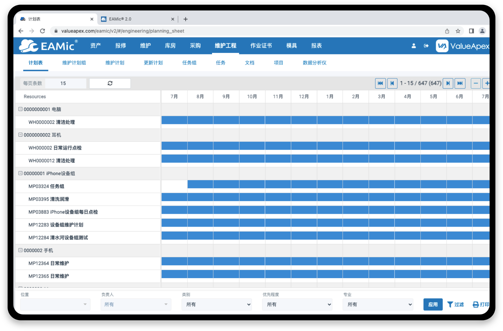This screenshot has height=331, width=503.
Task: Switch to the 维护计划组 tab
Action: tap(74, 63)
